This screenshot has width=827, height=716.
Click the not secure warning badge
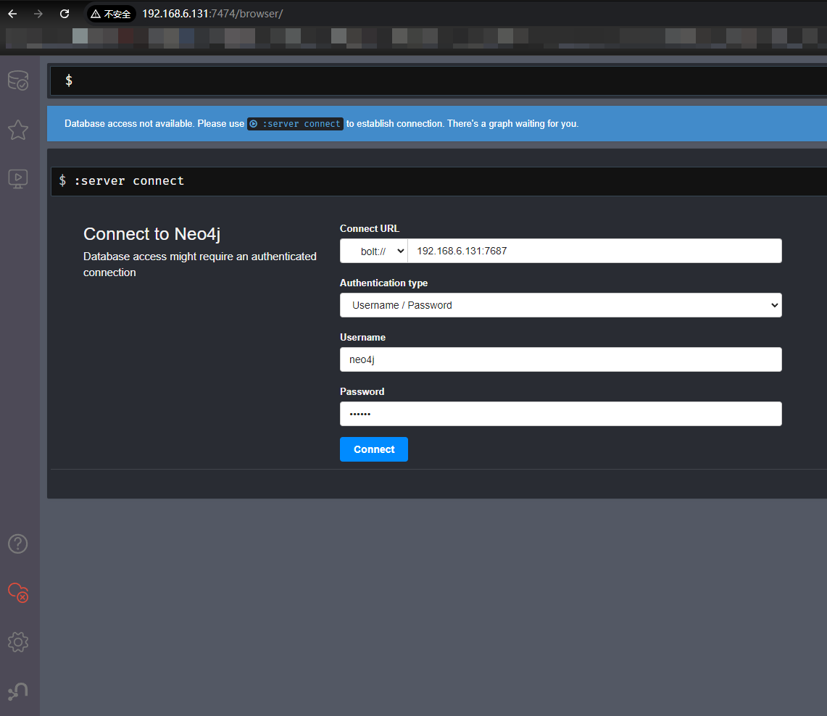tap(112, 14)
